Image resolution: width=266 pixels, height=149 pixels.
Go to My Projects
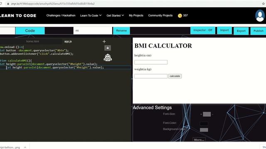(x=136, y=16)
